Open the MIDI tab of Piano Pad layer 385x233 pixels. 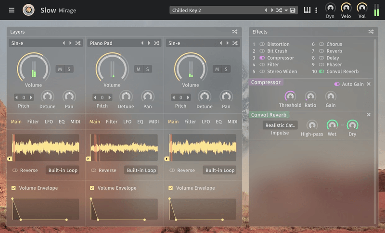coord(154,122)
